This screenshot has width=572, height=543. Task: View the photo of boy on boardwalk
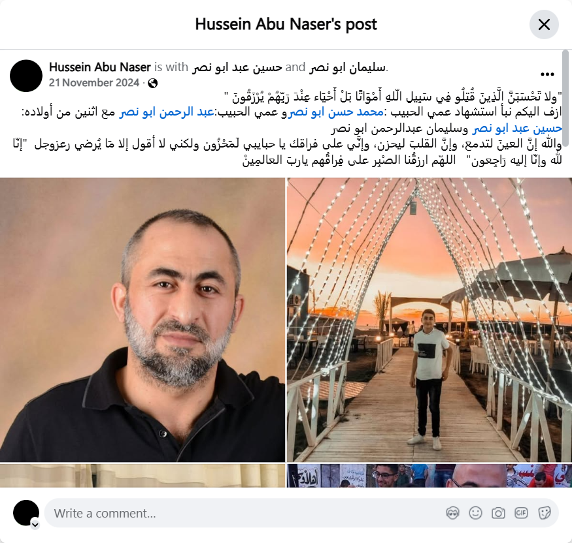coord(429,320)
